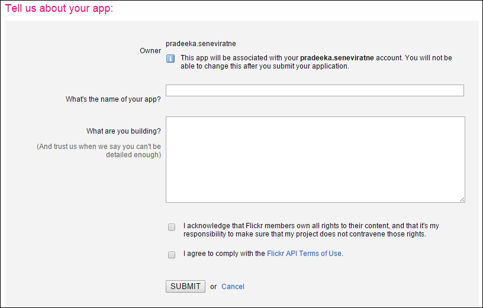This screenshot has height=308, width=483.
Task: Open the Flickr API Terms of Use link
Action: tap(304, 254)
